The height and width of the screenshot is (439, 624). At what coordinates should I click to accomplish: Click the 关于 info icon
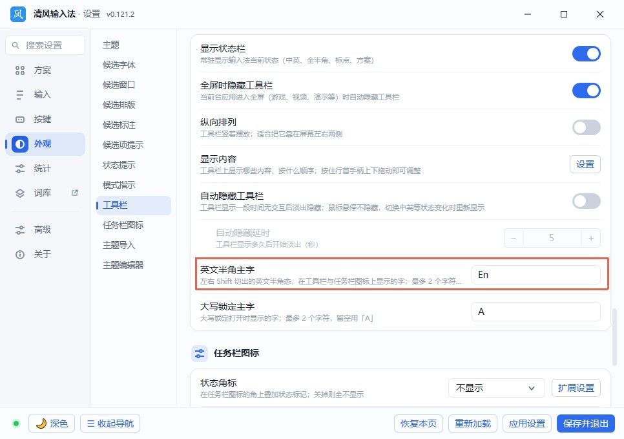20,255
